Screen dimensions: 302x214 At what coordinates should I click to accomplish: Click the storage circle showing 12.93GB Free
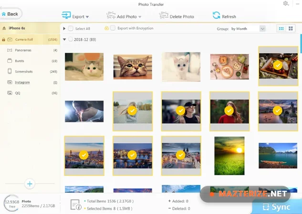pyautogui.click(x=12, y=204)
